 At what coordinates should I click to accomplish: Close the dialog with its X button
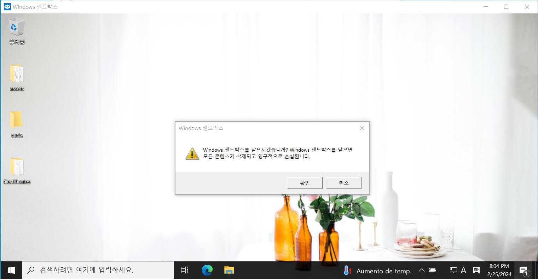(x=361, y=128)
